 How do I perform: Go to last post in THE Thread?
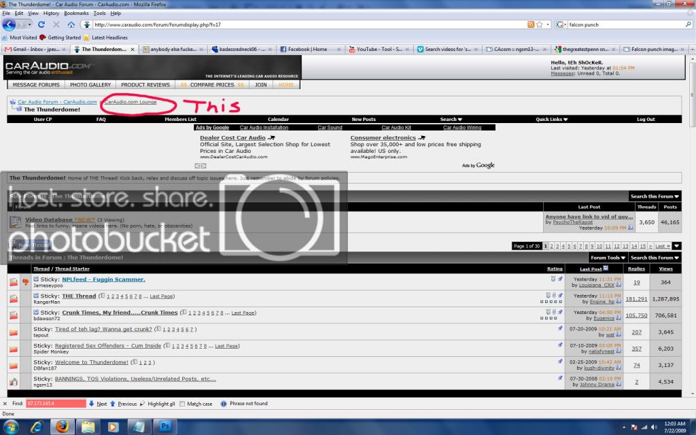pos(619,301)
